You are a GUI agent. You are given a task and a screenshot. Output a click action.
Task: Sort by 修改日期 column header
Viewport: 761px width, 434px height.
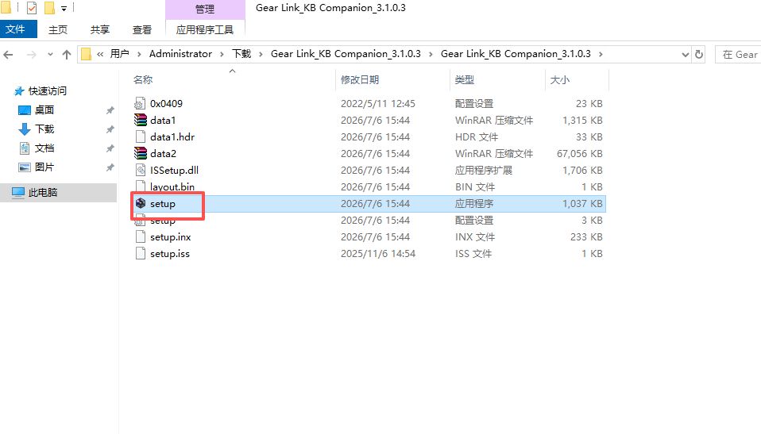pyautogui.click(x=360, y=79)
